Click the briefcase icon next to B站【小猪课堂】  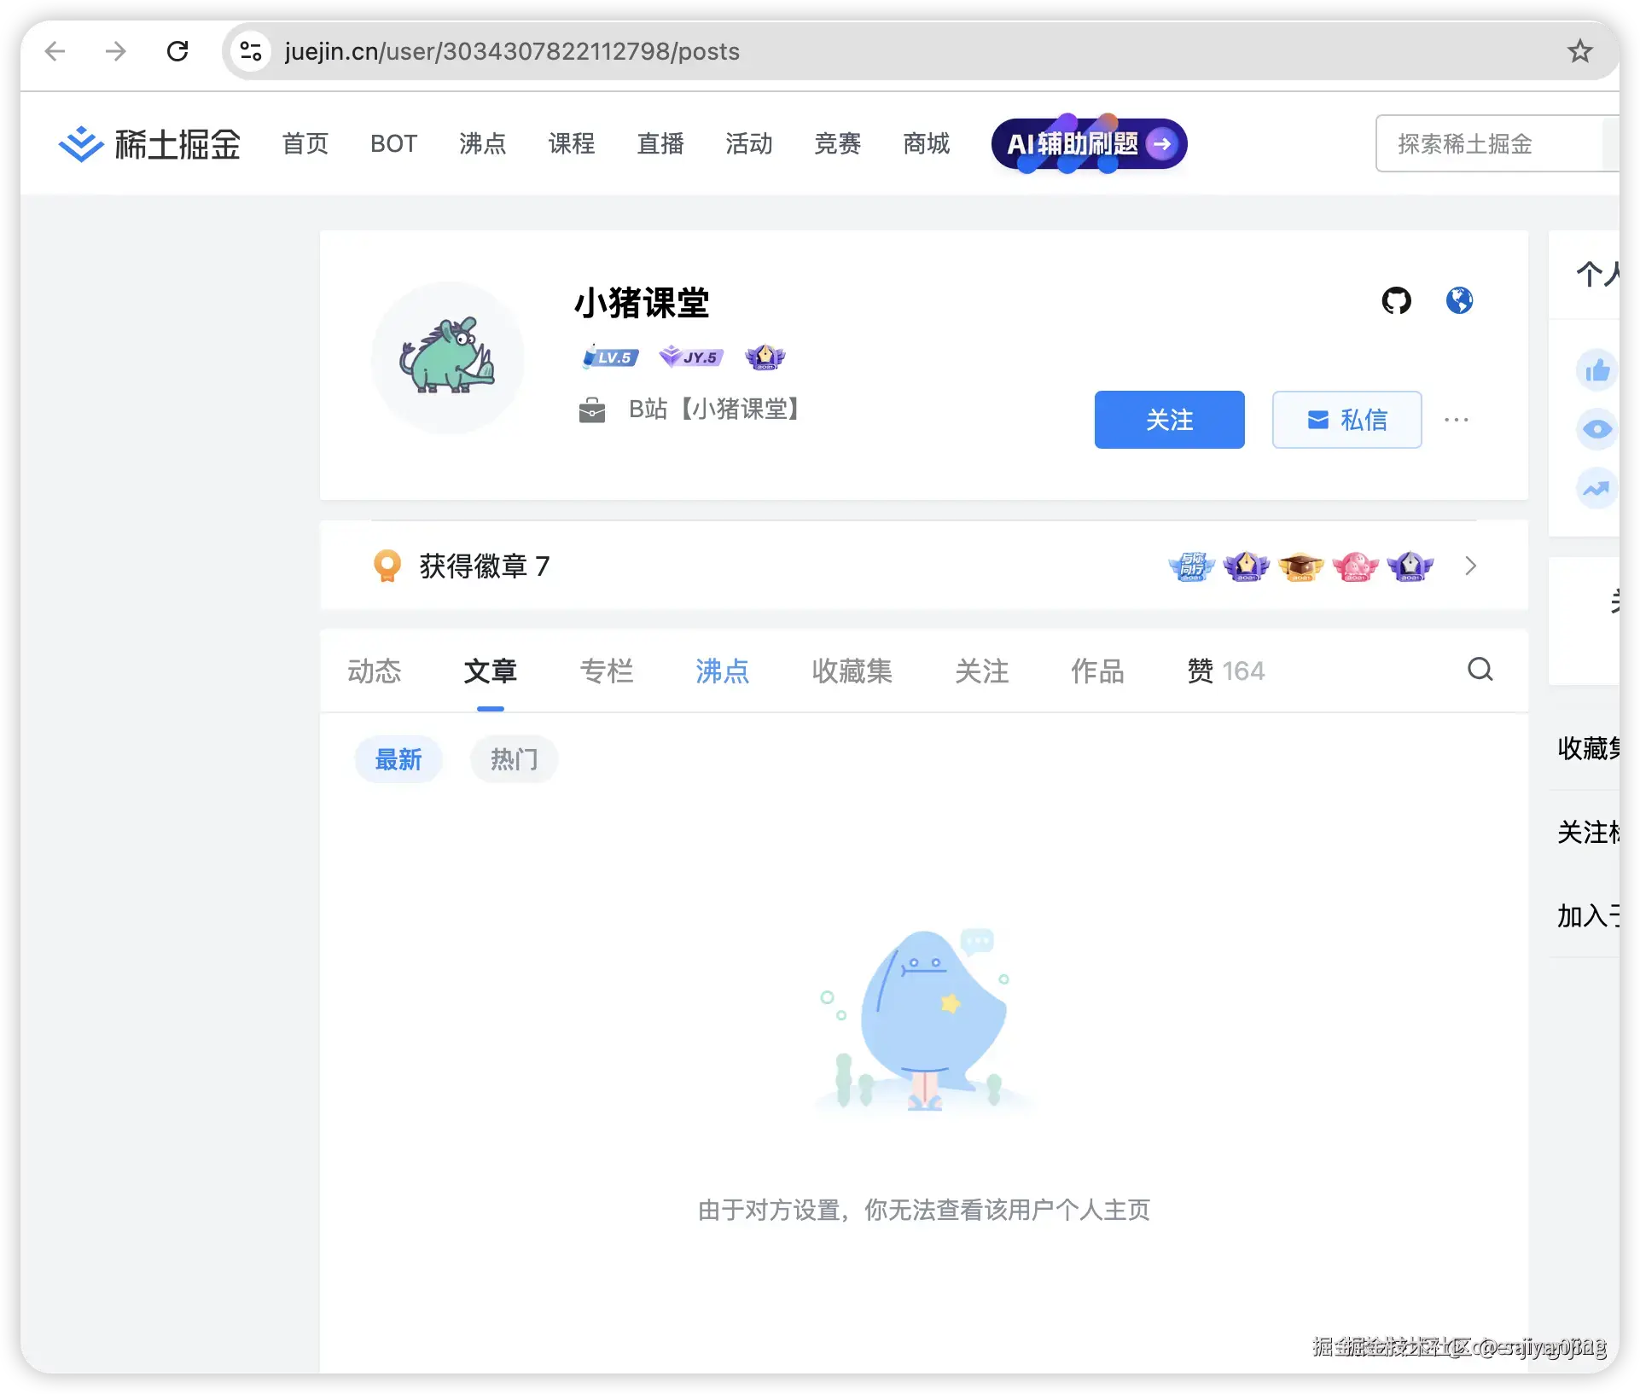(592, 409)
